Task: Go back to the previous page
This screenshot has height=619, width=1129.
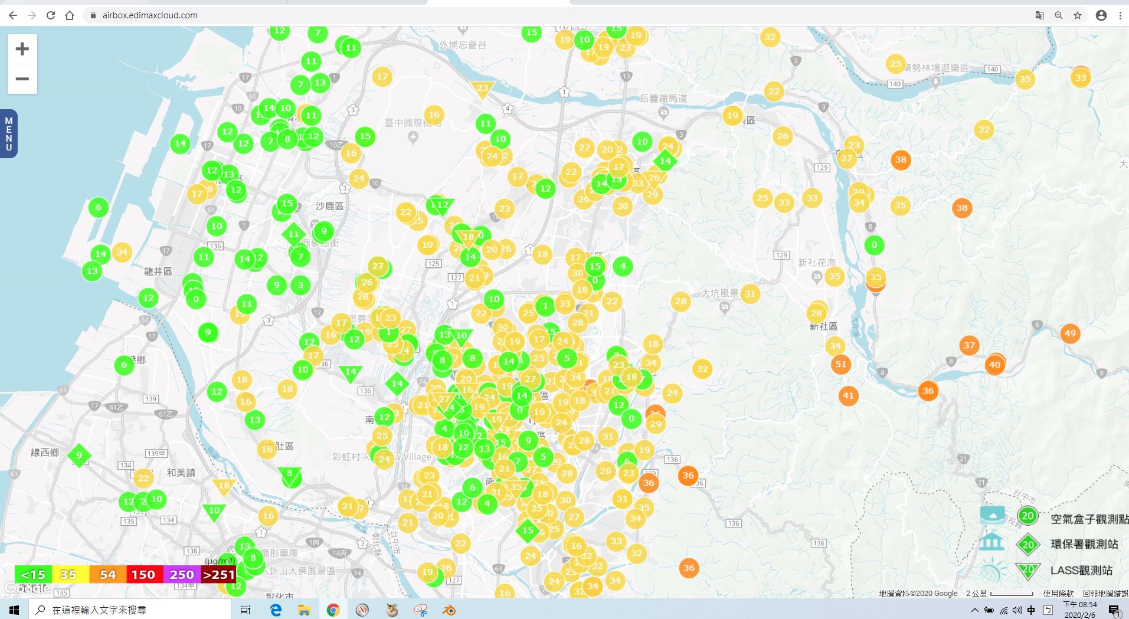Action: tap(13, 15)
